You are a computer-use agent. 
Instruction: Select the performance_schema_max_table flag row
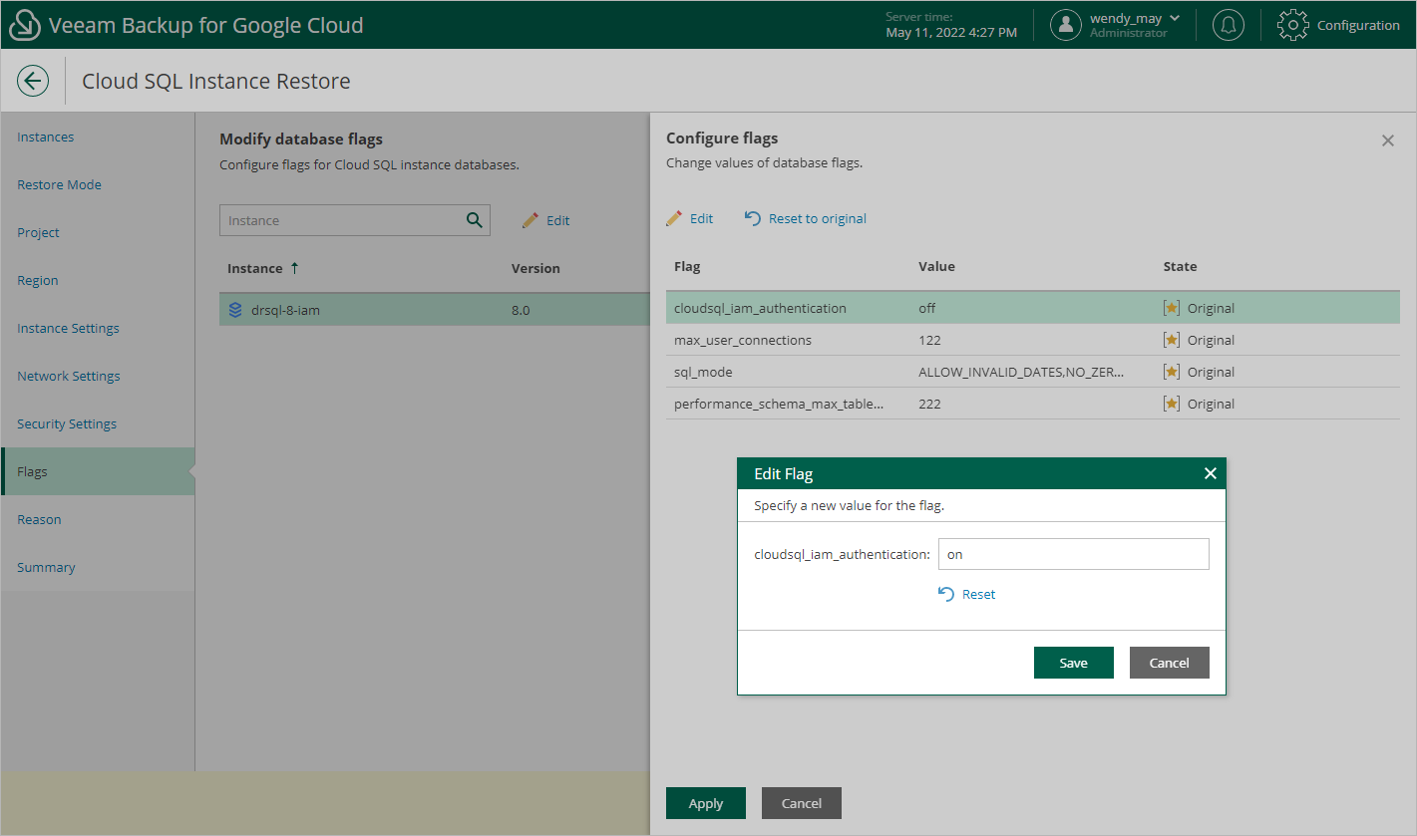(1033, 404)
